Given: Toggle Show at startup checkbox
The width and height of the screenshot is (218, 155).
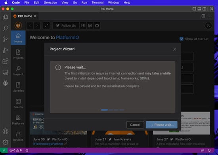Looking at the screenshot, I should [x=182, y=39].
